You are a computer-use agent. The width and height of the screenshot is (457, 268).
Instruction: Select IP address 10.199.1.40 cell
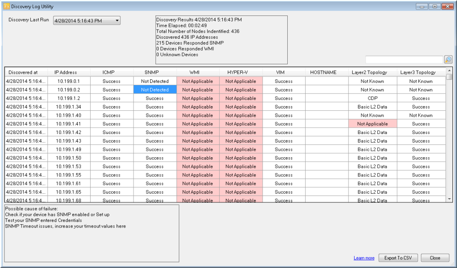[69, 115]
